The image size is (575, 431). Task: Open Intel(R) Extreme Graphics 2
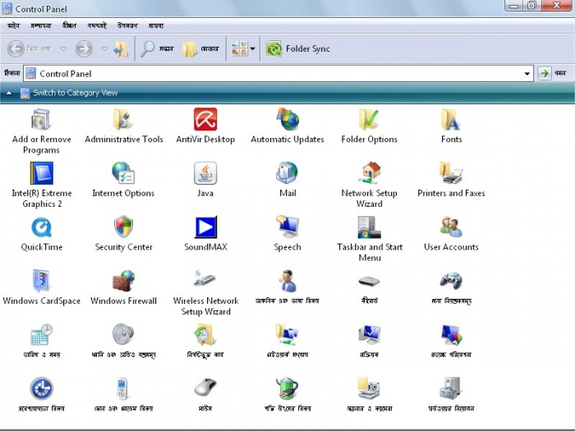pos(41,185)
